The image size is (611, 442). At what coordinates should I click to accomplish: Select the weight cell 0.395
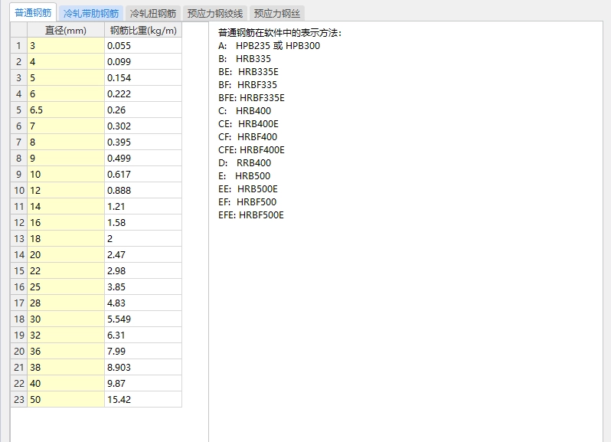[x=143, y=142]
